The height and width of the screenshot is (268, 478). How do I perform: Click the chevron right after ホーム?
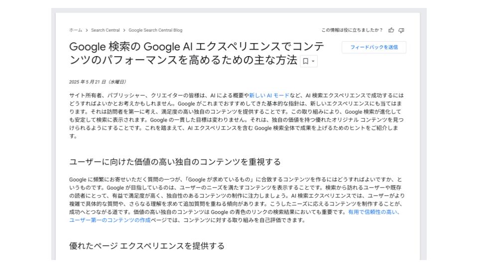pyautogui.click(x=87, y=30)
